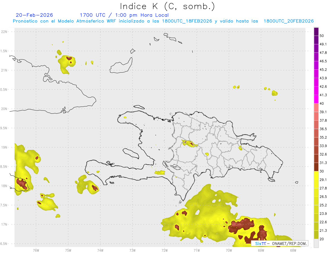
Task: Click the '17N' latitude axis label
Action: click(4, 224)
